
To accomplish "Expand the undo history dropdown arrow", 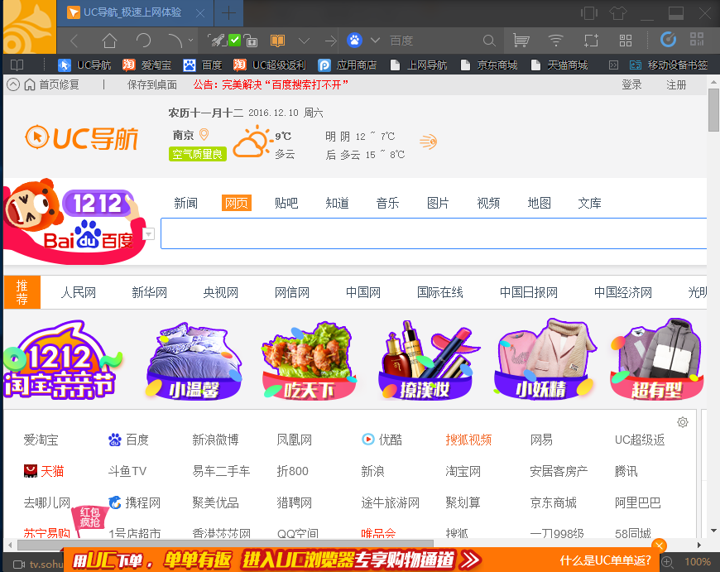I will 190,41.
